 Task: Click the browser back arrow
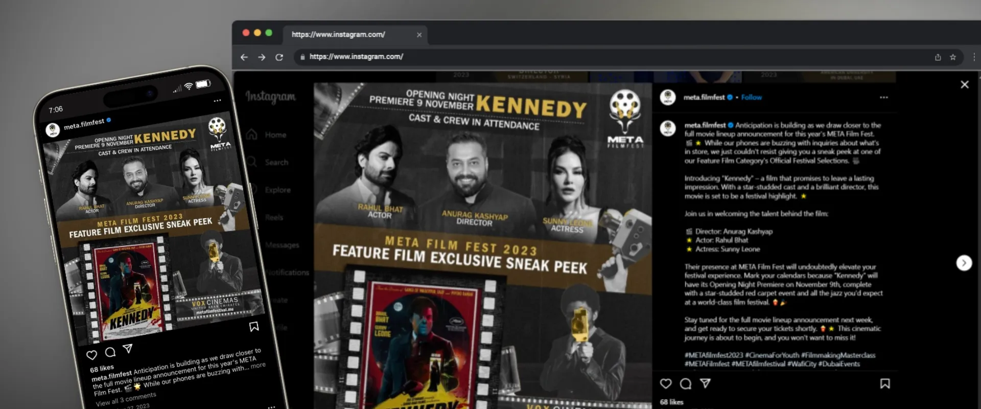pos(244,57)
